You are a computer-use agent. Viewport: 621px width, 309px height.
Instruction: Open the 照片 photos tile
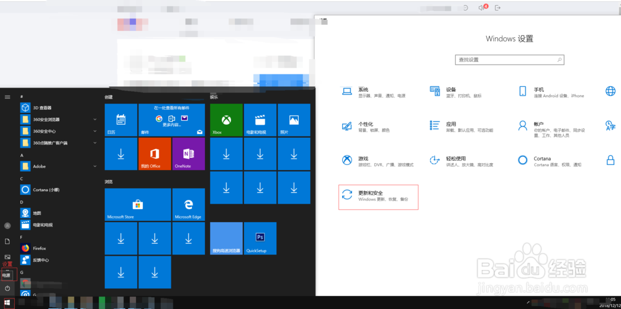click(x=294, y=120)
